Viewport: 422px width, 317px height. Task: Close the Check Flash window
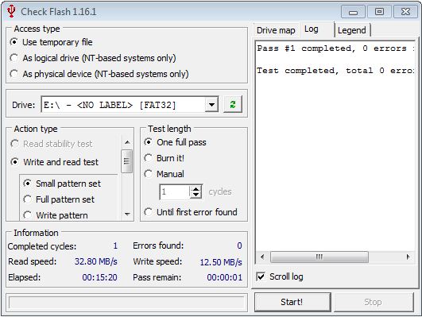coord(405,12)
